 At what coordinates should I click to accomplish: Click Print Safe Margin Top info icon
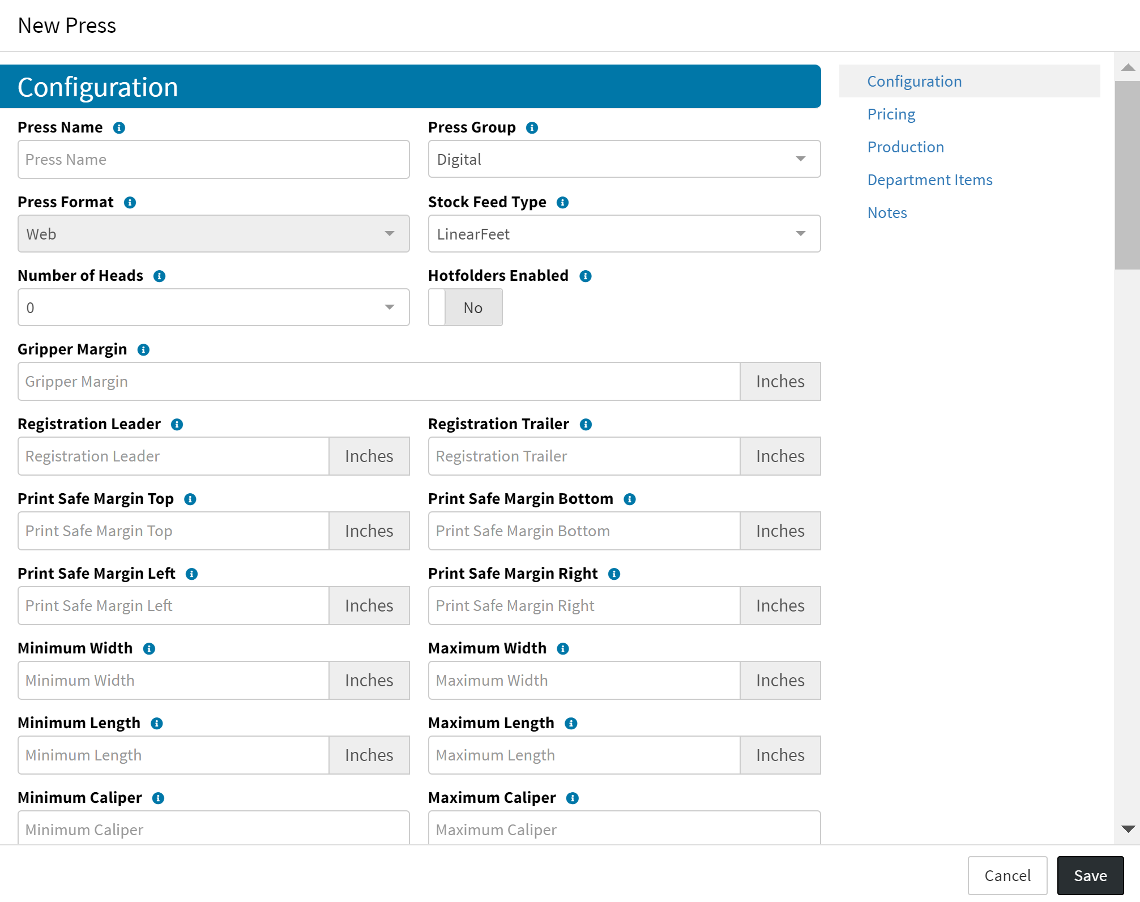190,499
